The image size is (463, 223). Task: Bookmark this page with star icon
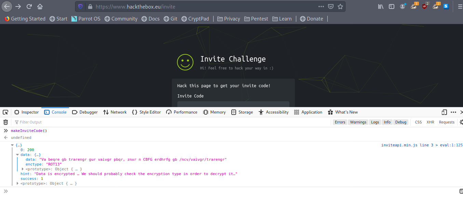click(340, 6)
